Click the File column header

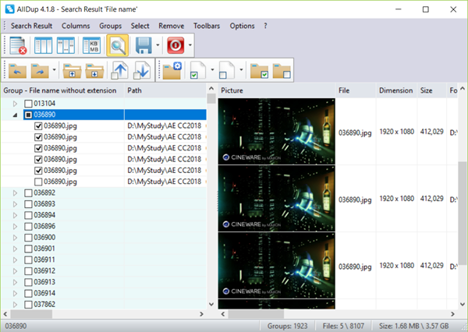click(x=356, y=90)
